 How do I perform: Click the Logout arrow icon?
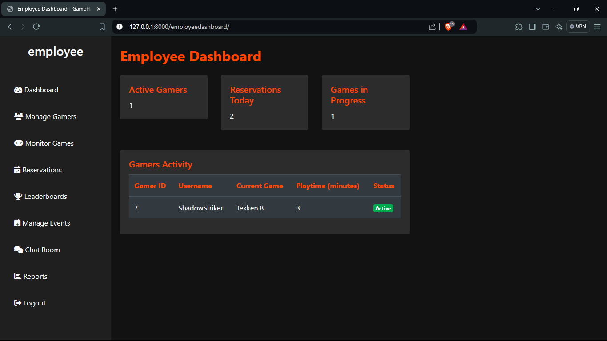[x=18, y=303]
